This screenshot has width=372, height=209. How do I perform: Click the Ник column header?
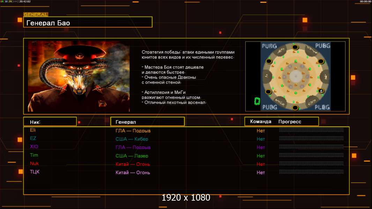pos(50,122)
